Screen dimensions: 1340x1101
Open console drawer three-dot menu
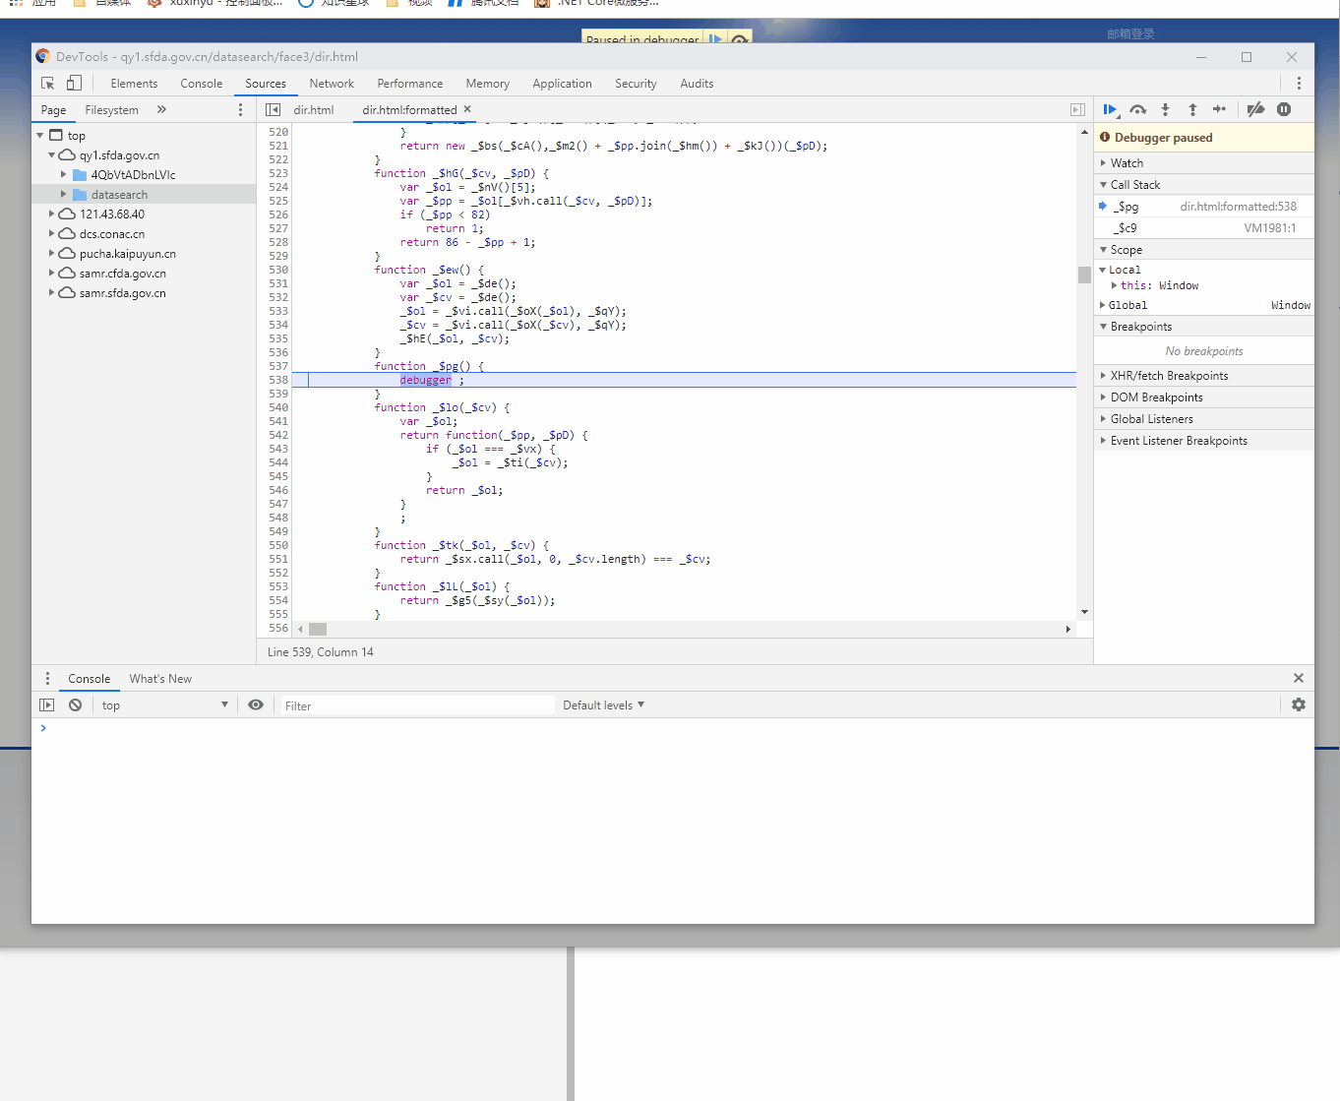tap(47, 679)
